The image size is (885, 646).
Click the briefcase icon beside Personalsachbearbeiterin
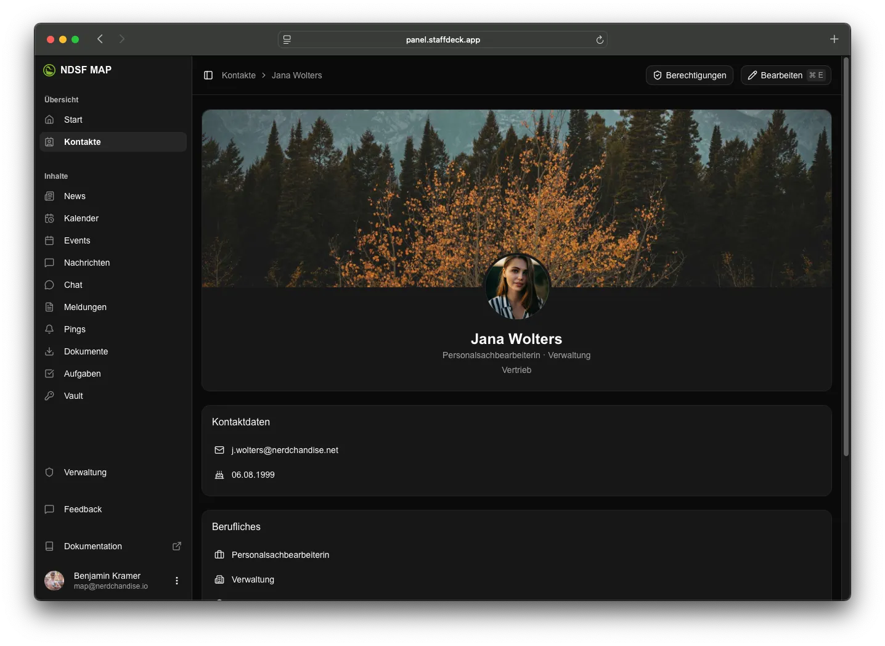[x=219, y=555]
